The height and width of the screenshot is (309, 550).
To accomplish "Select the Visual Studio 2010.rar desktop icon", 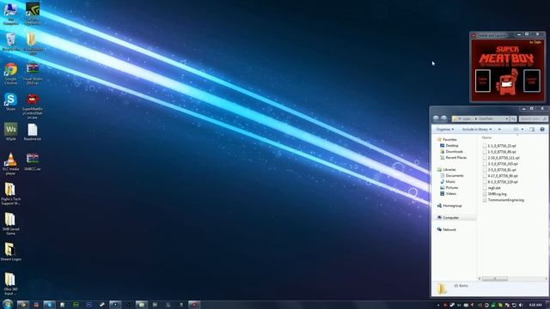I will point(33,74).
